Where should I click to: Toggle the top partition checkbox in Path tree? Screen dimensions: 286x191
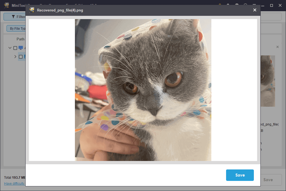pyautogui.click(x=15, y=48)
